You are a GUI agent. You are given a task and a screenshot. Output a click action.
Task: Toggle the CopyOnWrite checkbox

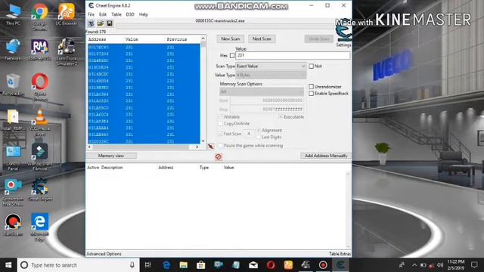221,124
